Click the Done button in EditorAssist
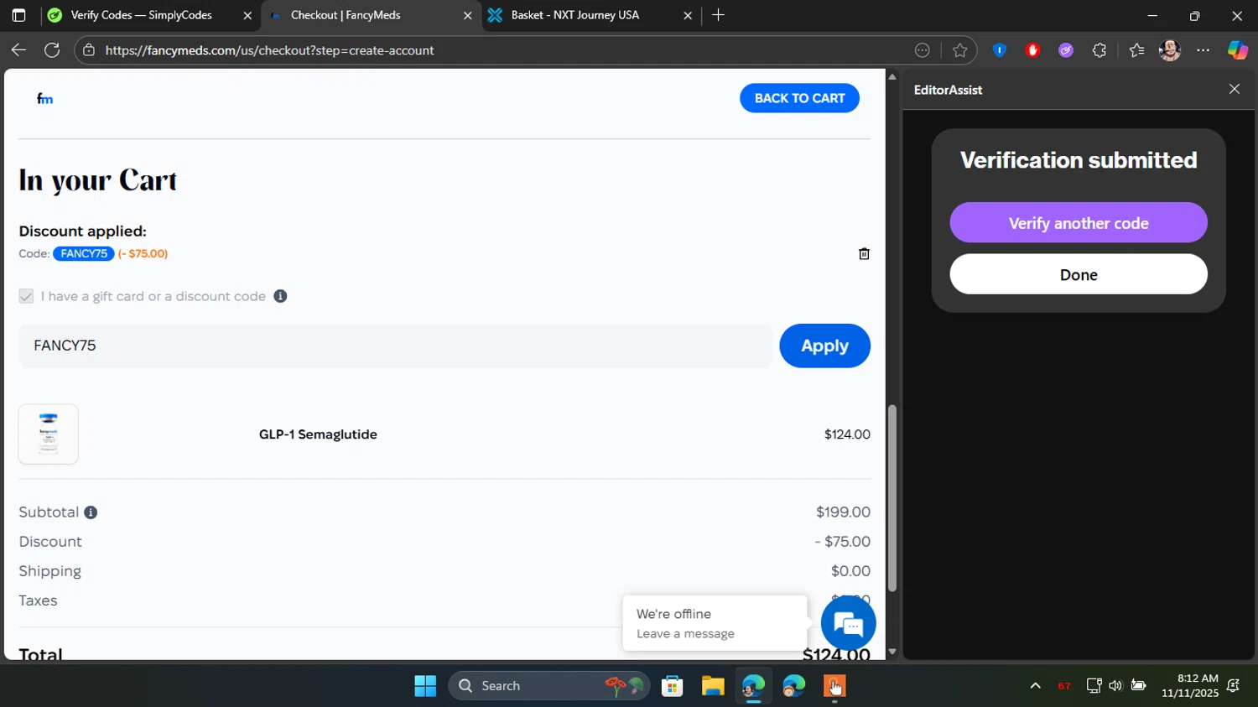Screen dimensions: 1258x707 coord(1079,274)
